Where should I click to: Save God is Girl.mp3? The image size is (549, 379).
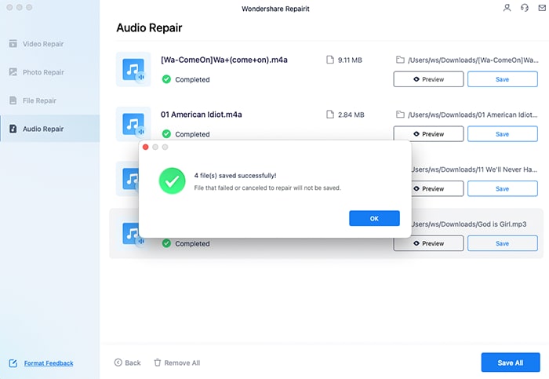[x=503, y=243]
